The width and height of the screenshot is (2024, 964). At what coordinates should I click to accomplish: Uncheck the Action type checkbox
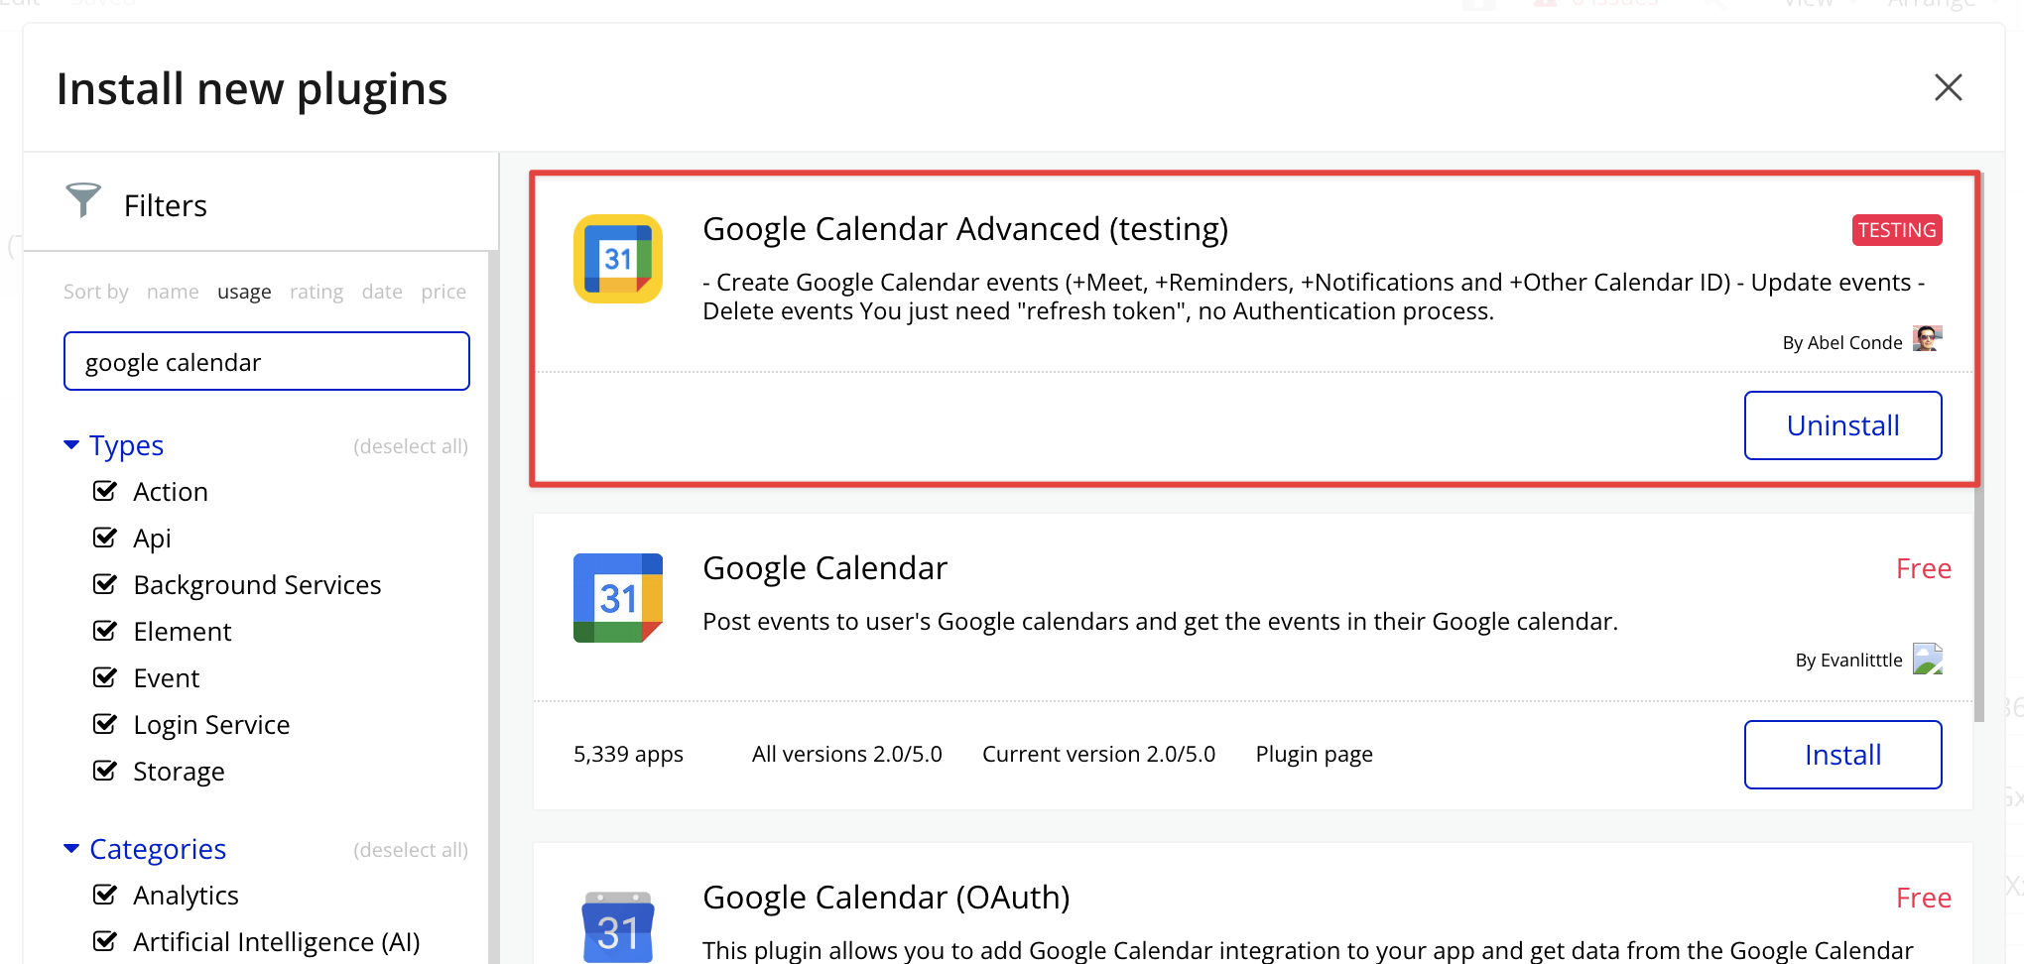[105, 491]
